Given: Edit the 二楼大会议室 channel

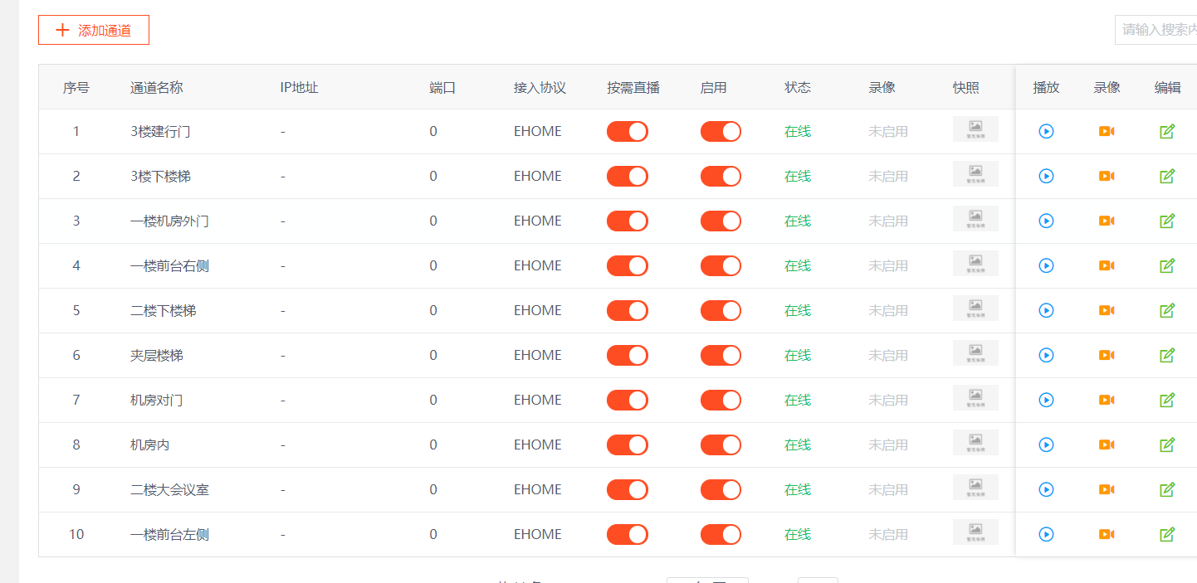Looking at the screenshot, I should coord(1167,489).
